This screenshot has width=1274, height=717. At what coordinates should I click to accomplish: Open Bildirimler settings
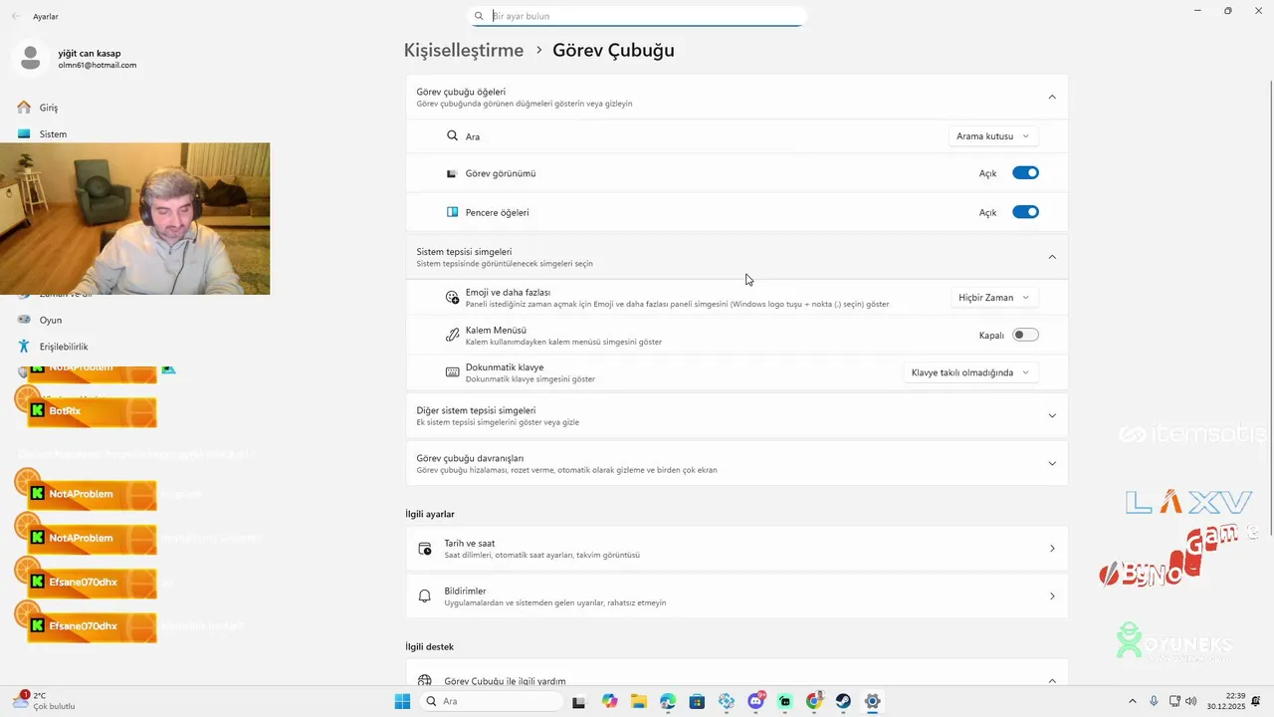pos(737,597)
